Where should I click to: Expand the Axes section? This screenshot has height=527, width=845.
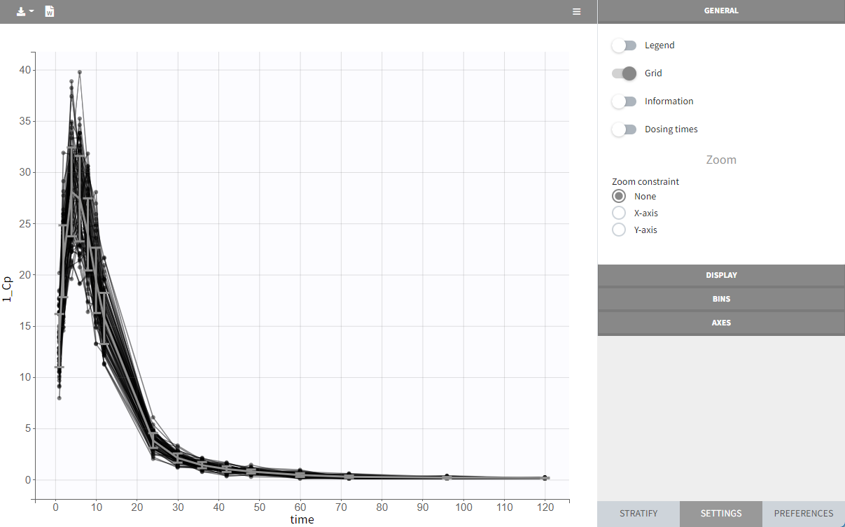click(x=721, y=323)
